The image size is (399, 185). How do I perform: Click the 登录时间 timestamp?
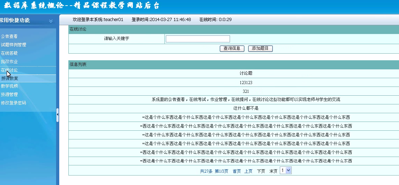[161, 20]
